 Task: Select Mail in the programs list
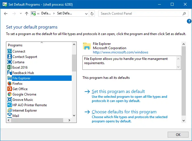point(16,116)
